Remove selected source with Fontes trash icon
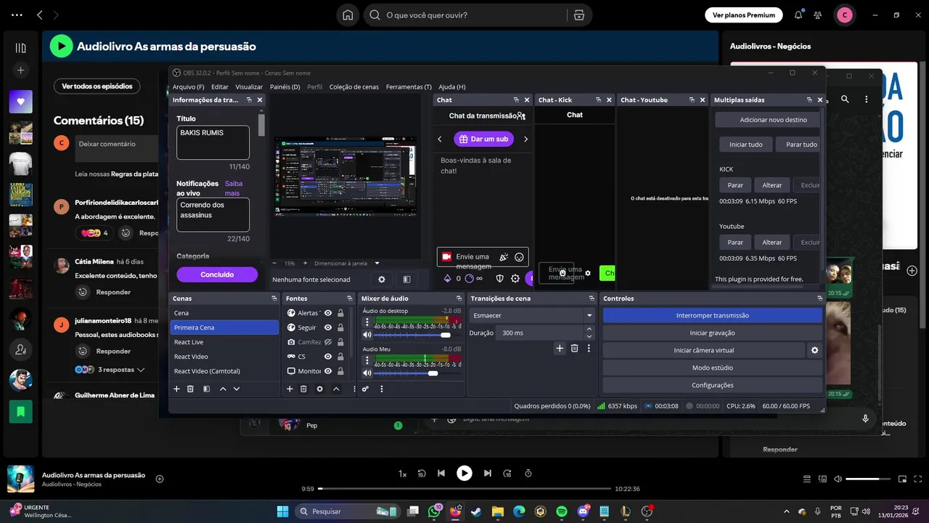Viewport: 929px width, 523px height. pyautogui.click(x=303, y=389)
